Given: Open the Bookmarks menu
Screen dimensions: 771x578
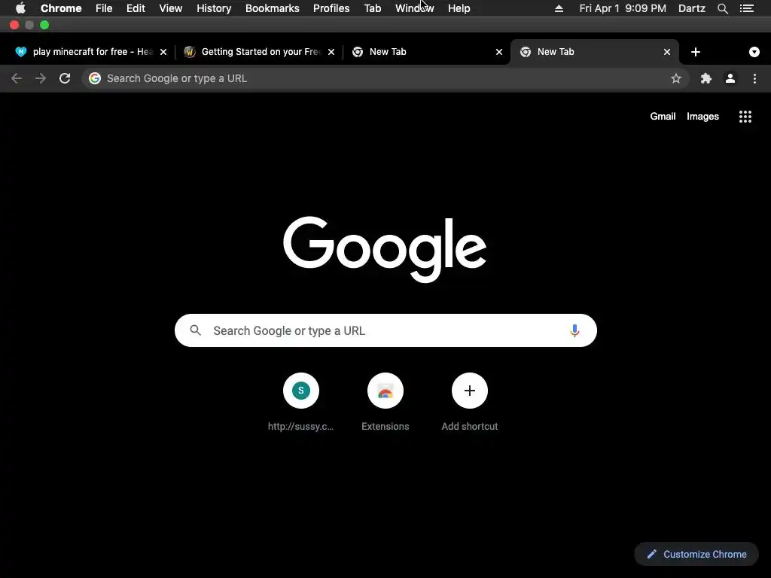Looking at the screenshot, I should 273,8.
